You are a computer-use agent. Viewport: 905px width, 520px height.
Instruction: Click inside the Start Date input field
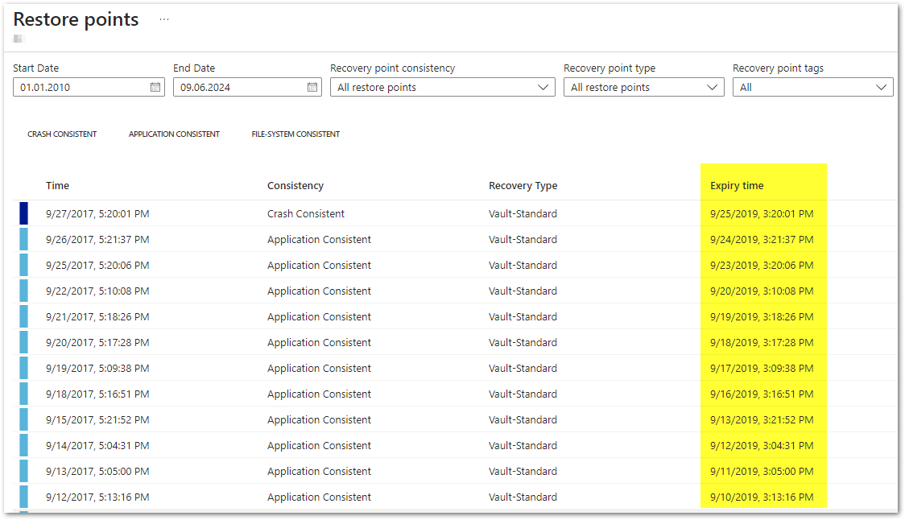pos(81,87)
